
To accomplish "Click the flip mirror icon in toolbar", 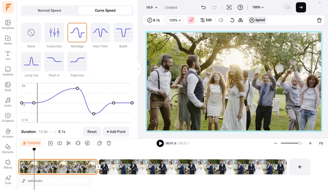I will (241, 20).
